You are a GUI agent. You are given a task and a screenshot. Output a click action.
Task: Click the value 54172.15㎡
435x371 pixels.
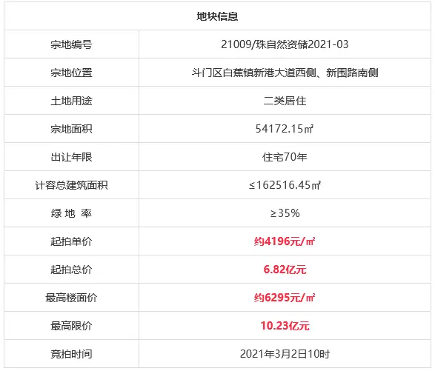[285, 129]
